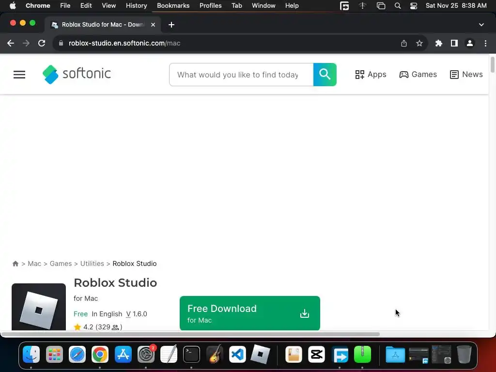This screenshot has width=496, height=372.
Task: Click the Mac breadcrumb link
Action: (34, 263)
